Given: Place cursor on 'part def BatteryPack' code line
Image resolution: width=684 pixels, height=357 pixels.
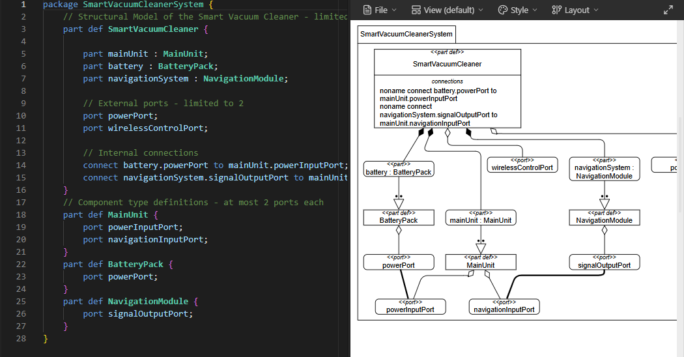Looking at the screenshot, I should point(117,264).
